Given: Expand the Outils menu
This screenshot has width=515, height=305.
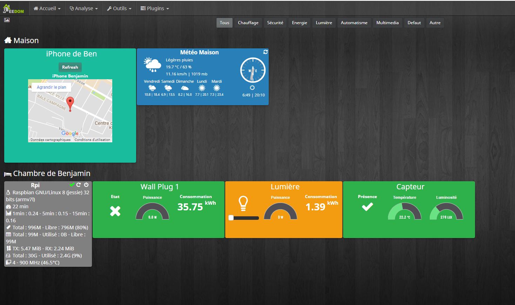Looking at the screenshot, I should 119,8.
